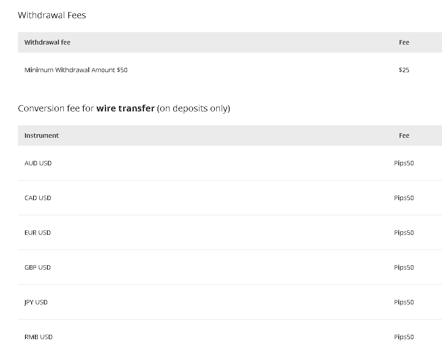This screenshot has width=442, height=353.
Task: Click the AUD USD instrument row
Action: pos(230,163)
